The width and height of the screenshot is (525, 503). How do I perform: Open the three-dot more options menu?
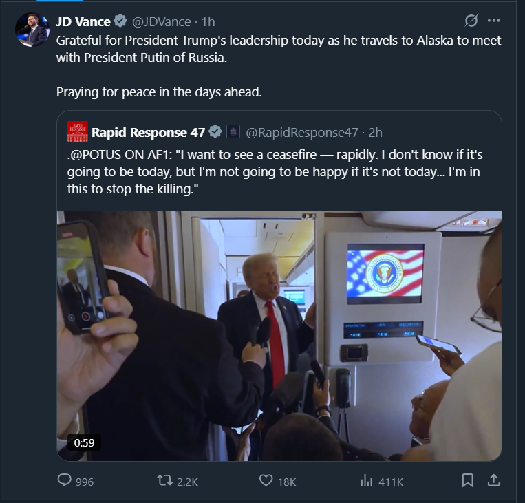(493, 21)
